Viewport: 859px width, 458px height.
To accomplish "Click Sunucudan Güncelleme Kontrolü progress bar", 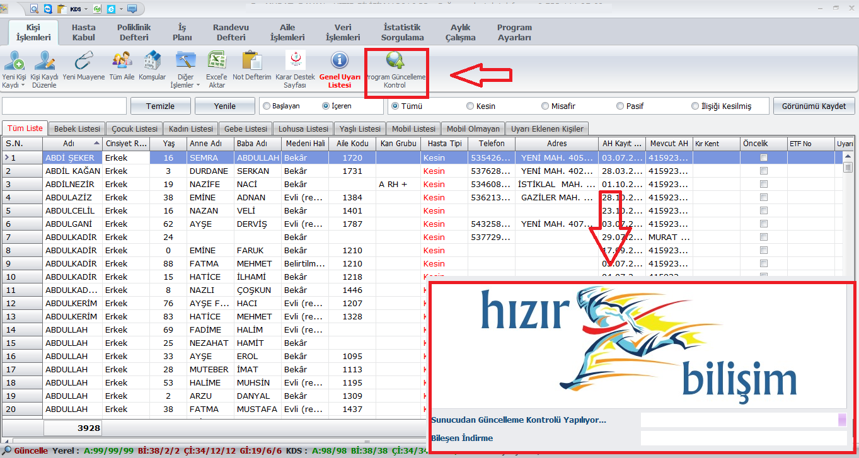I will (x=744, y=420).
